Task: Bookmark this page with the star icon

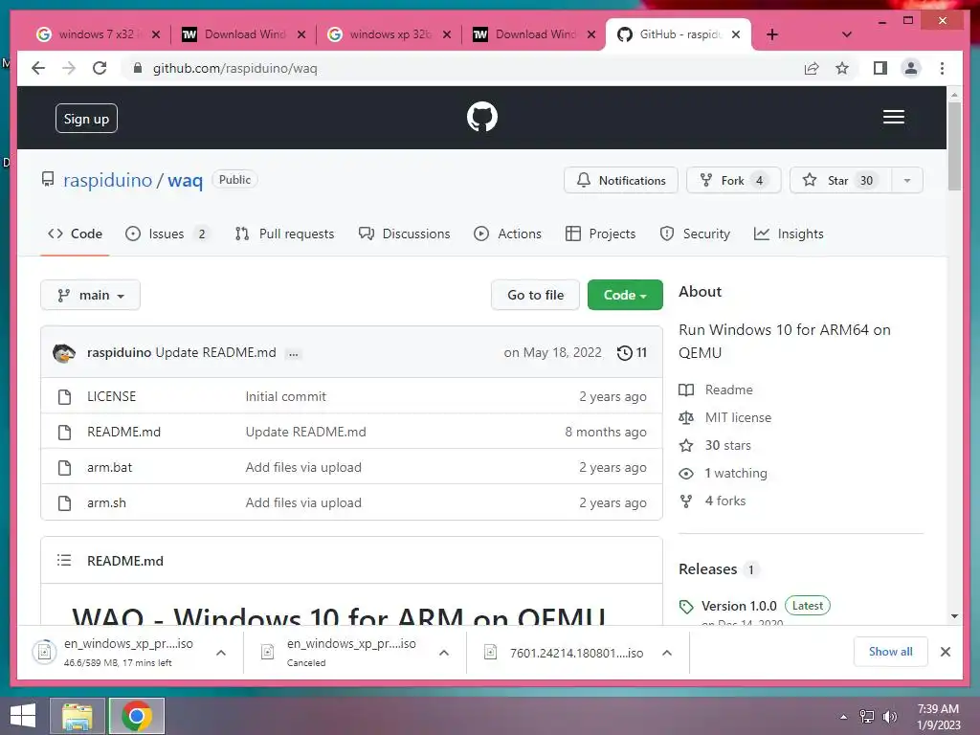Action: pos(842,68)
